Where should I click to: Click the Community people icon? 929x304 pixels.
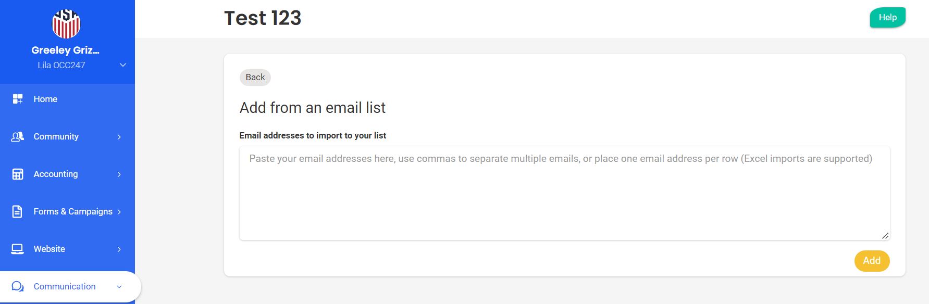pyautogui.click(x=18, y=136)
